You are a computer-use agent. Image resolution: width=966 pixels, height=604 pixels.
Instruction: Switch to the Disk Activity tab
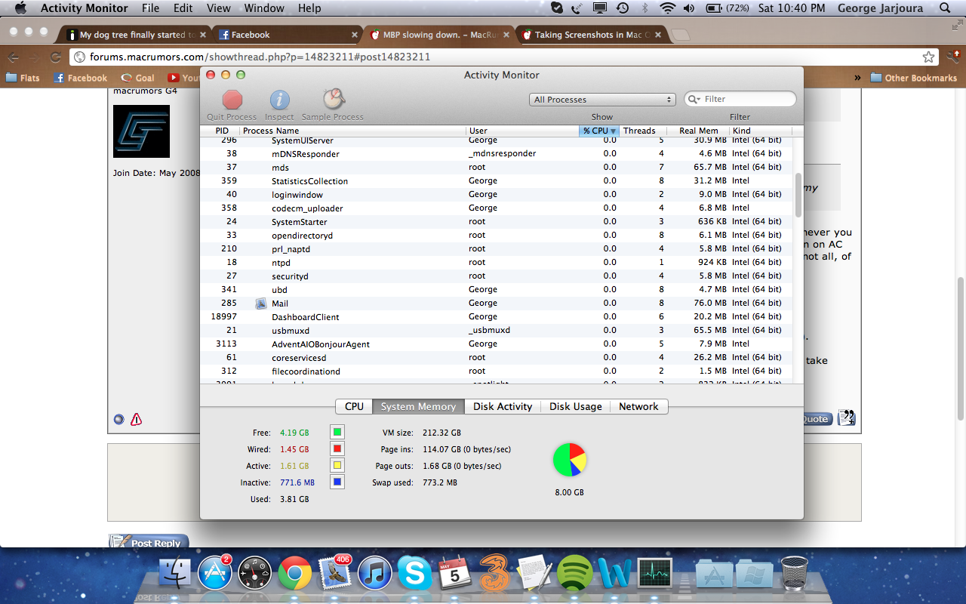coord(503,406)
